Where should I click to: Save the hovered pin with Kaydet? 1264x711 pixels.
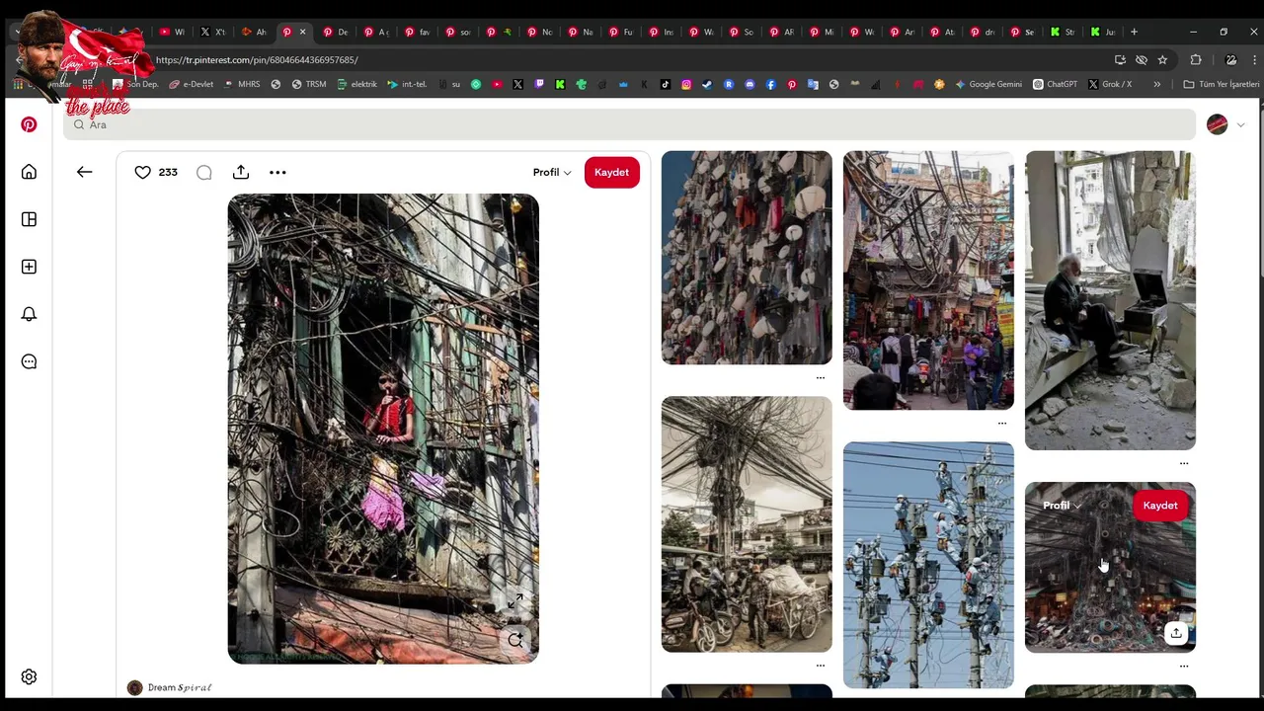click(x=1160, y=506)
